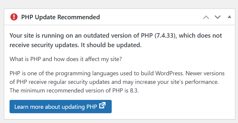Collapse the PHP Update Recommended panel
238x123 pixels.
click(229, 17)
